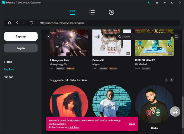Click the Log in button
The height and width of the screenshot is (134, 184).
21,48
